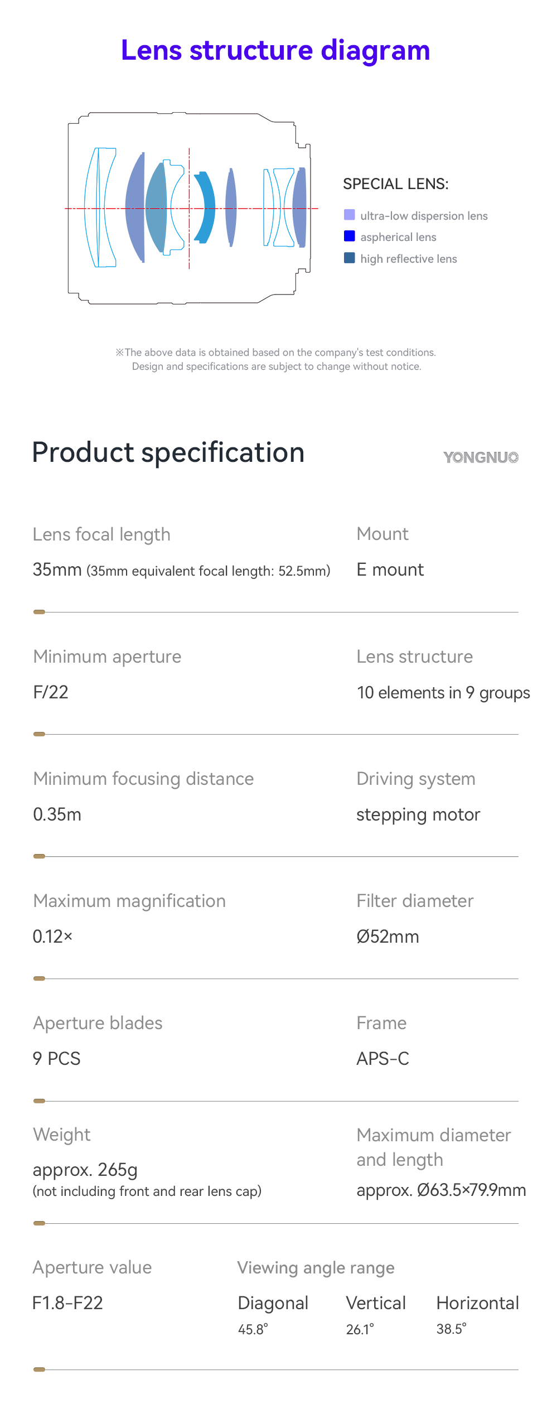Viewport: 552px width, 1409px height.
Task: Click the aspherical lens blue swatch
Action: pyautogui.click(x=350, y=236)
